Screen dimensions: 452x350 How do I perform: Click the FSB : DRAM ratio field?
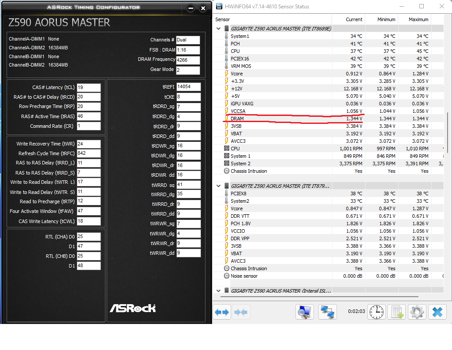coord(188,50)
